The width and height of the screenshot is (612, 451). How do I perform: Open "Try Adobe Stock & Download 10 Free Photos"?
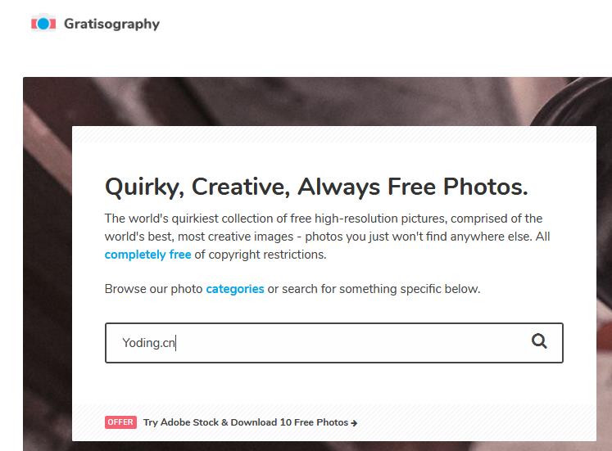(x=245, y=422)
